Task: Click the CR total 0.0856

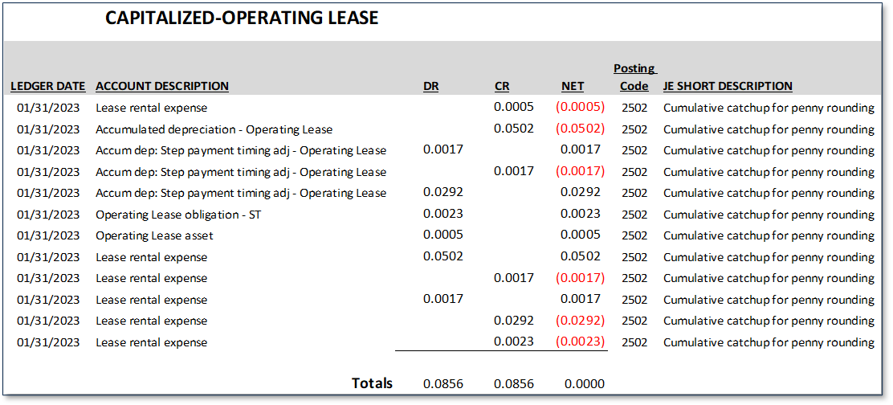Action: [514, 384]
